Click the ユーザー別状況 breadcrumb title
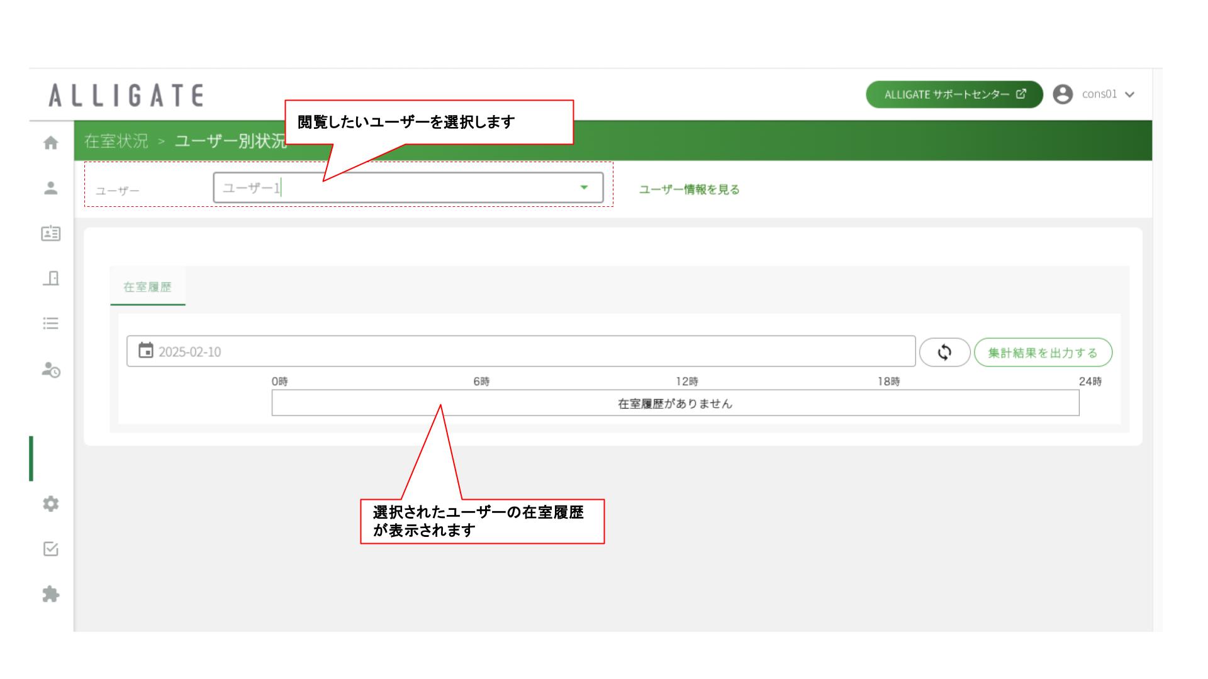1208x679 pixels. click(x=231, y=141)
